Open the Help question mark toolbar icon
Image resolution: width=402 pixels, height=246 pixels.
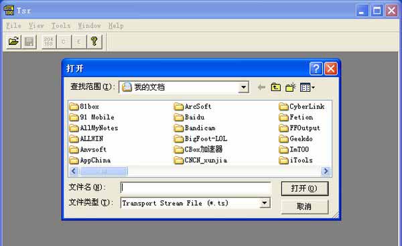(94, 42)
